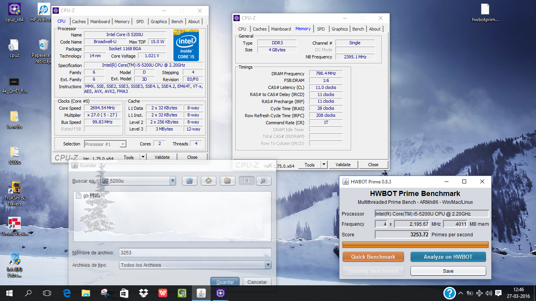
Task: Open Memory tab in left CPU-Z window
Action: [122, 22]
